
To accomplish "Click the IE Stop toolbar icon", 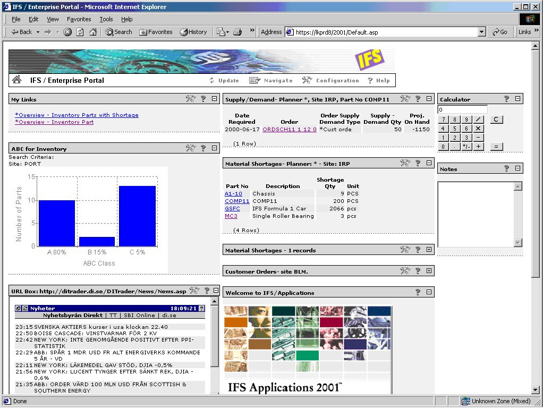I will point(67,32).
